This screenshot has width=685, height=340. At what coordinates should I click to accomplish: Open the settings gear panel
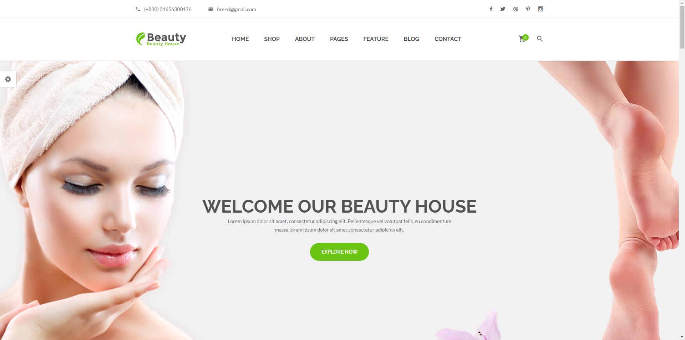[8, 79]
